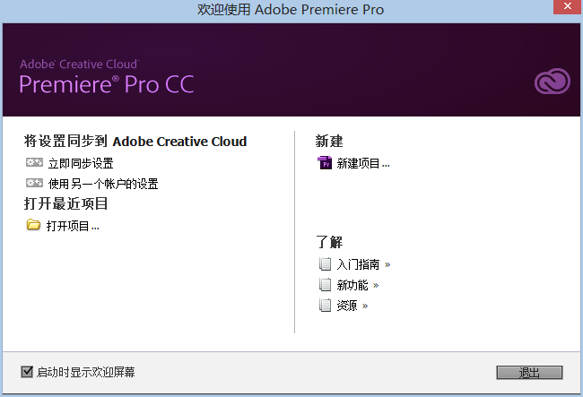Image resolution: width=583 pixels, height=397 pixels.
Task: Open the 打开项目... link text
Action: point(73,226)
